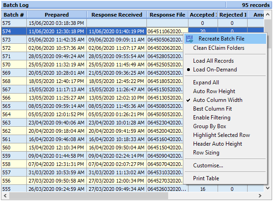Click the Response Received column header
Viewport: 273px width, 201px height.
(x=117, y=15)
